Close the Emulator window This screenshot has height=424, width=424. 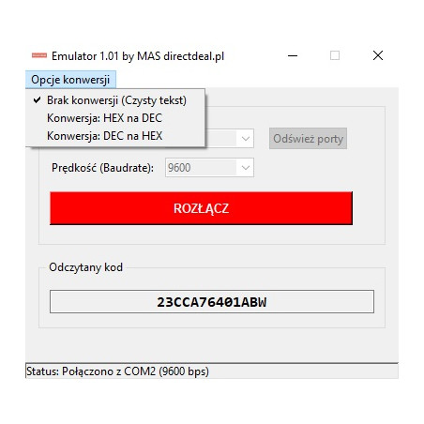point(378,56)
